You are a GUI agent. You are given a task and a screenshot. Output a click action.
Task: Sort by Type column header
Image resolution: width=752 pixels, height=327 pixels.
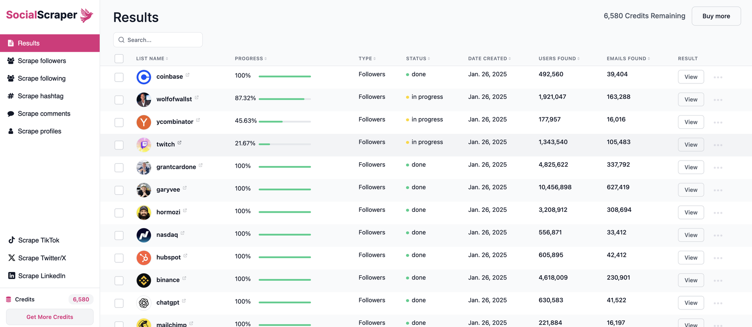click(367, 58)
